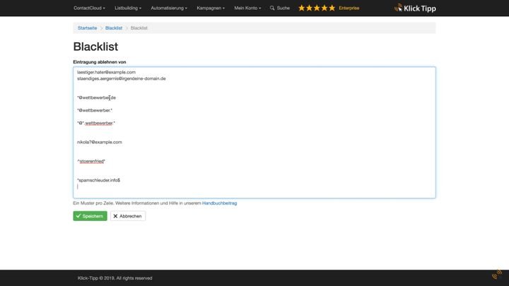Click the Klick Tipp logo
The image size is (509, 286).
coord(415,8)
